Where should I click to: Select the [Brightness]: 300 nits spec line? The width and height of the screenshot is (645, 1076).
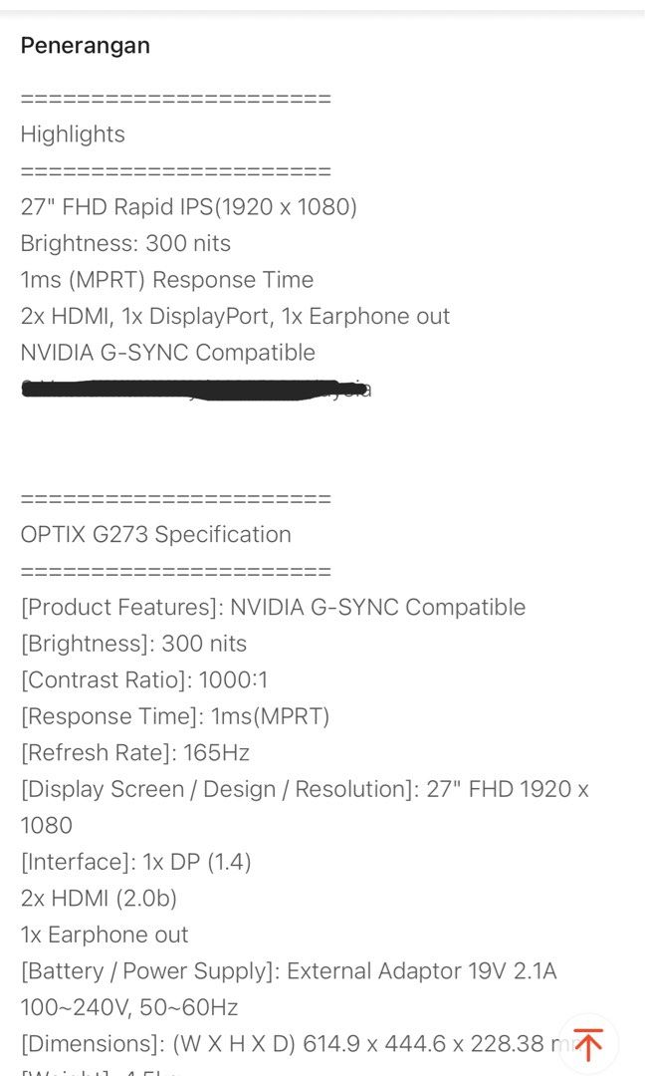click(133, 643)
